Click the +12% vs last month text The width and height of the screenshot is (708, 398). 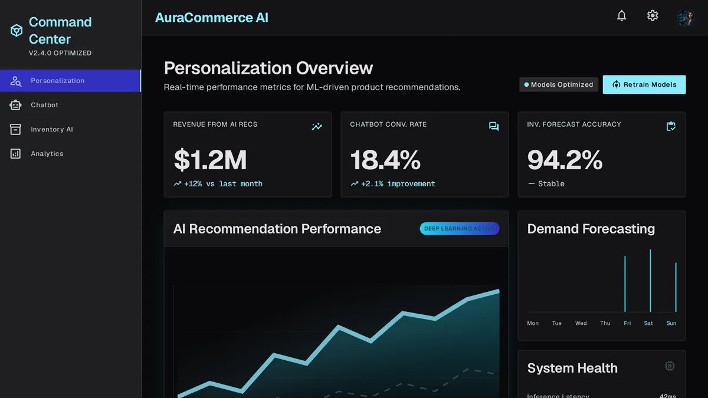coord(223,184)
